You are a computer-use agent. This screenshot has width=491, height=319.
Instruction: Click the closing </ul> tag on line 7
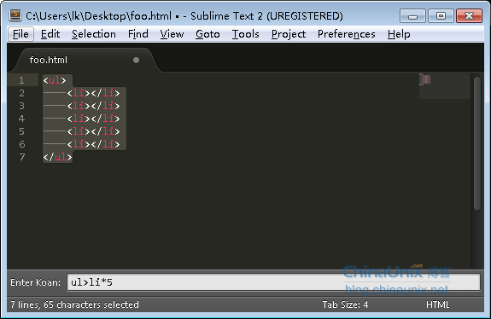[x=57, y=157]
